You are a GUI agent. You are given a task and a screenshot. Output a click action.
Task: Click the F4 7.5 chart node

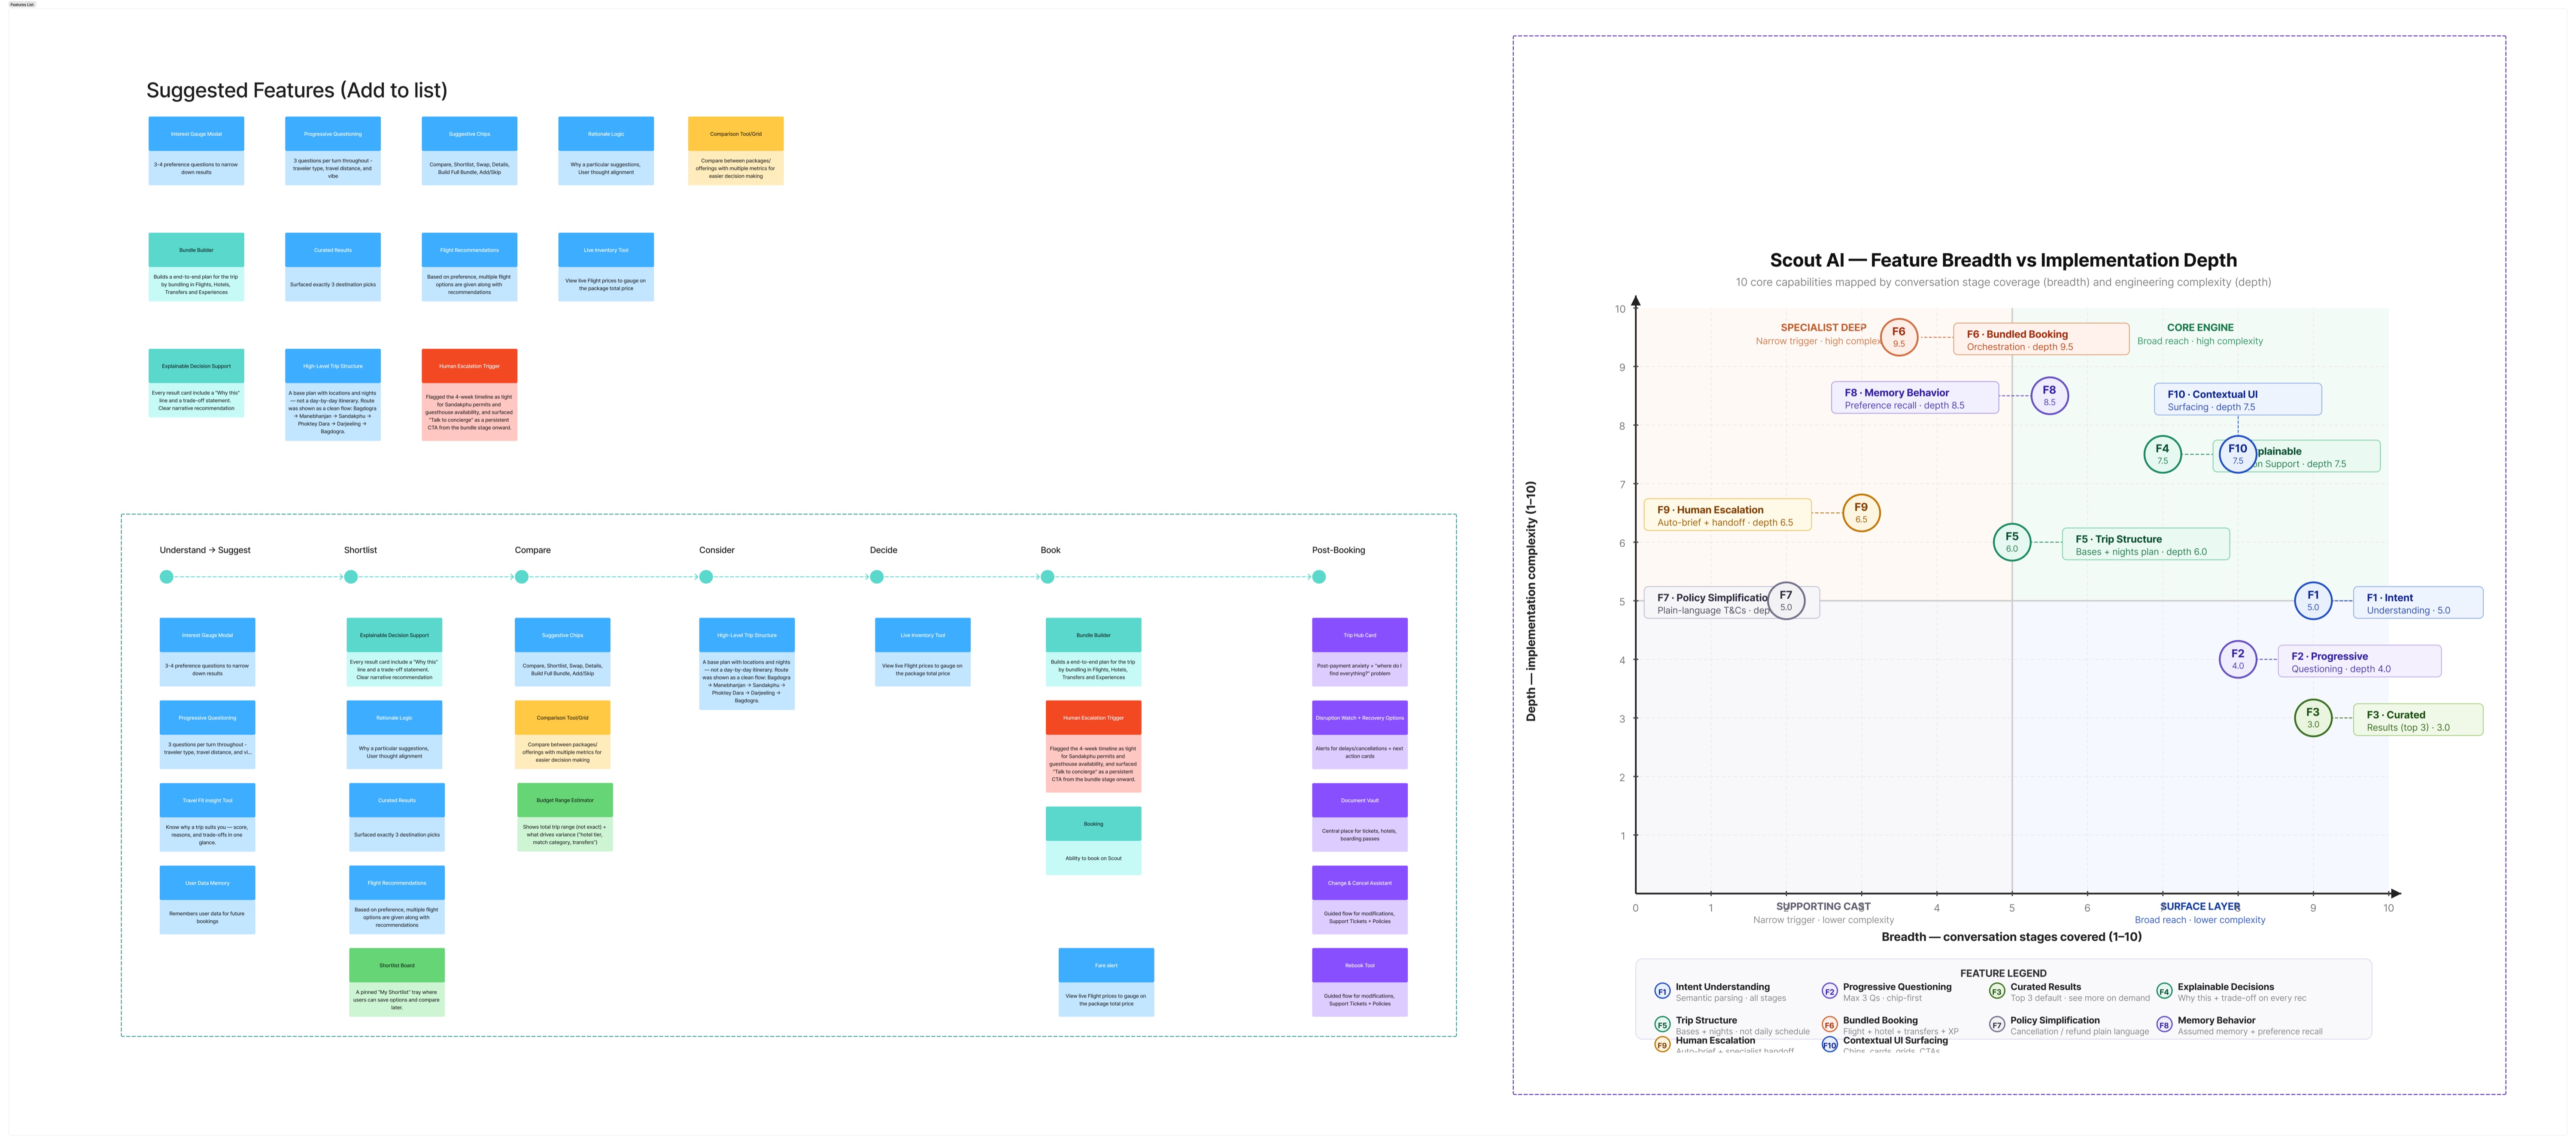point(2162,454)
